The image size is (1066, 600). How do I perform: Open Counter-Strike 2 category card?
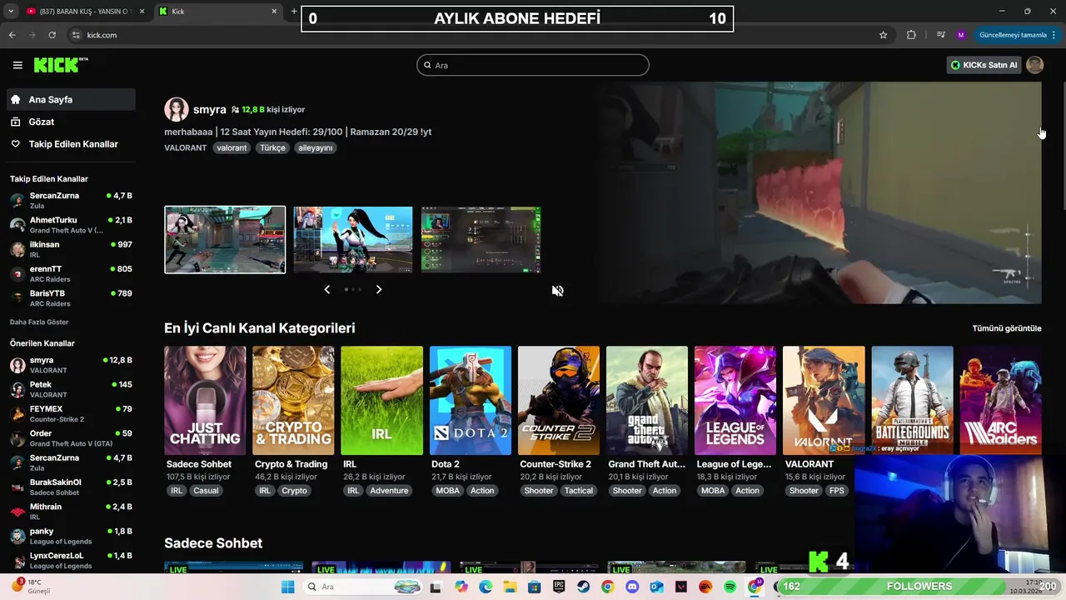(x=558, y=401)
